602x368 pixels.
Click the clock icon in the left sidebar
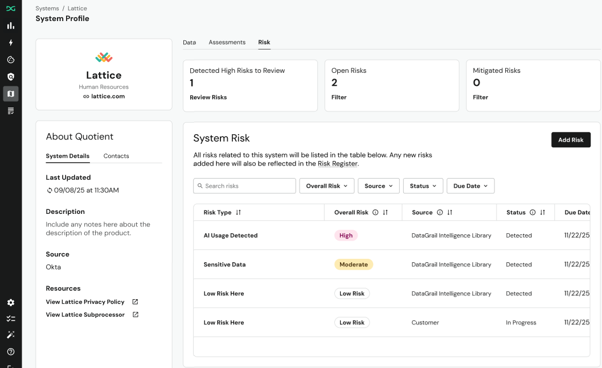(x=11, y=60)
